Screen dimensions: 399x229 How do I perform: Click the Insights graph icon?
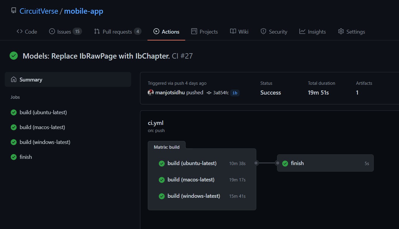coord(302,31)
